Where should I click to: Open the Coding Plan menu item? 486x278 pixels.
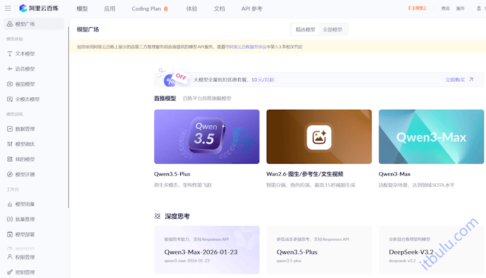[x=146, y=9]
